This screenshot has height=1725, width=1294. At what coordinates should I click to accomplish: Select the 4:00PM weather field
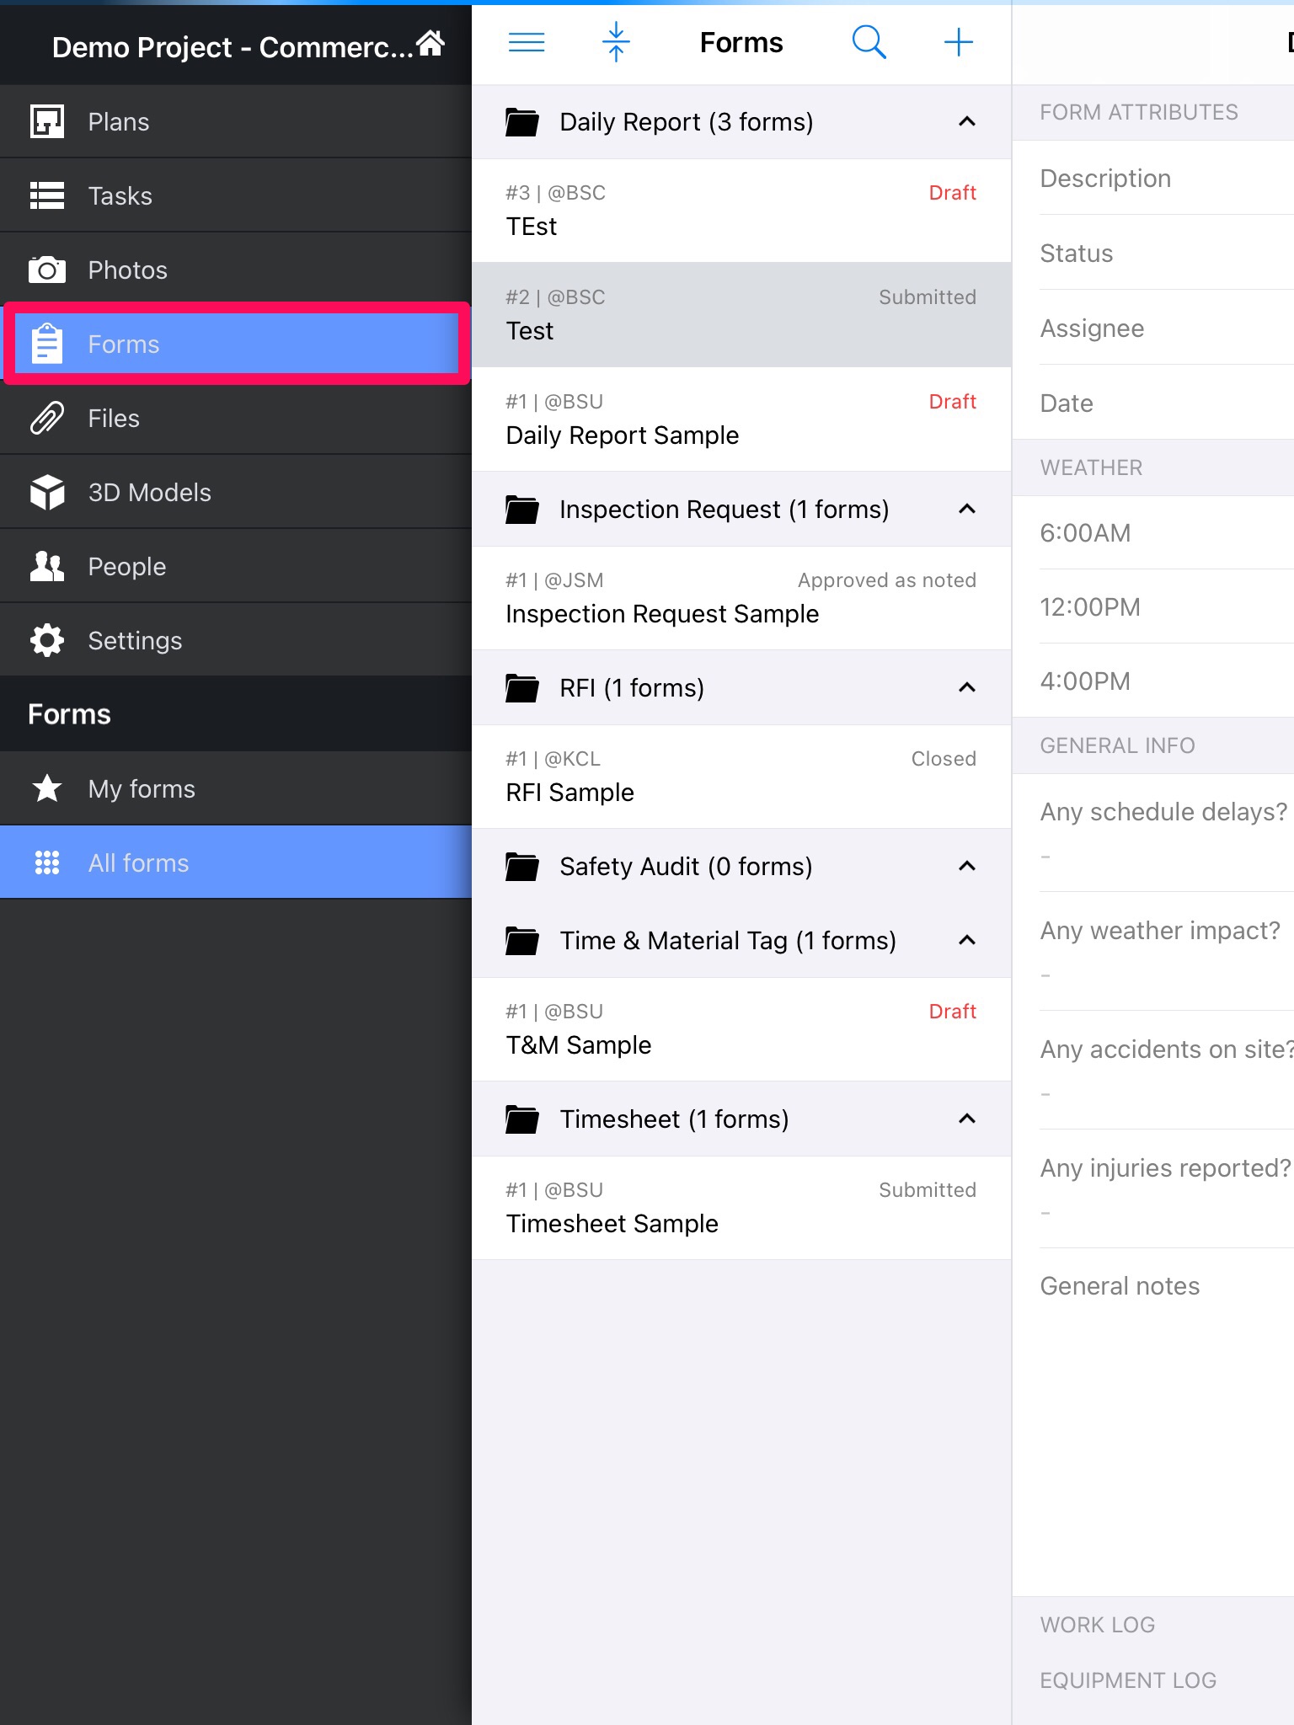(1153, 681)
